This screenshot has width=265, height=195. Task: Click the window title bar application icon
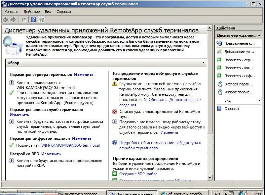[4, 4]
